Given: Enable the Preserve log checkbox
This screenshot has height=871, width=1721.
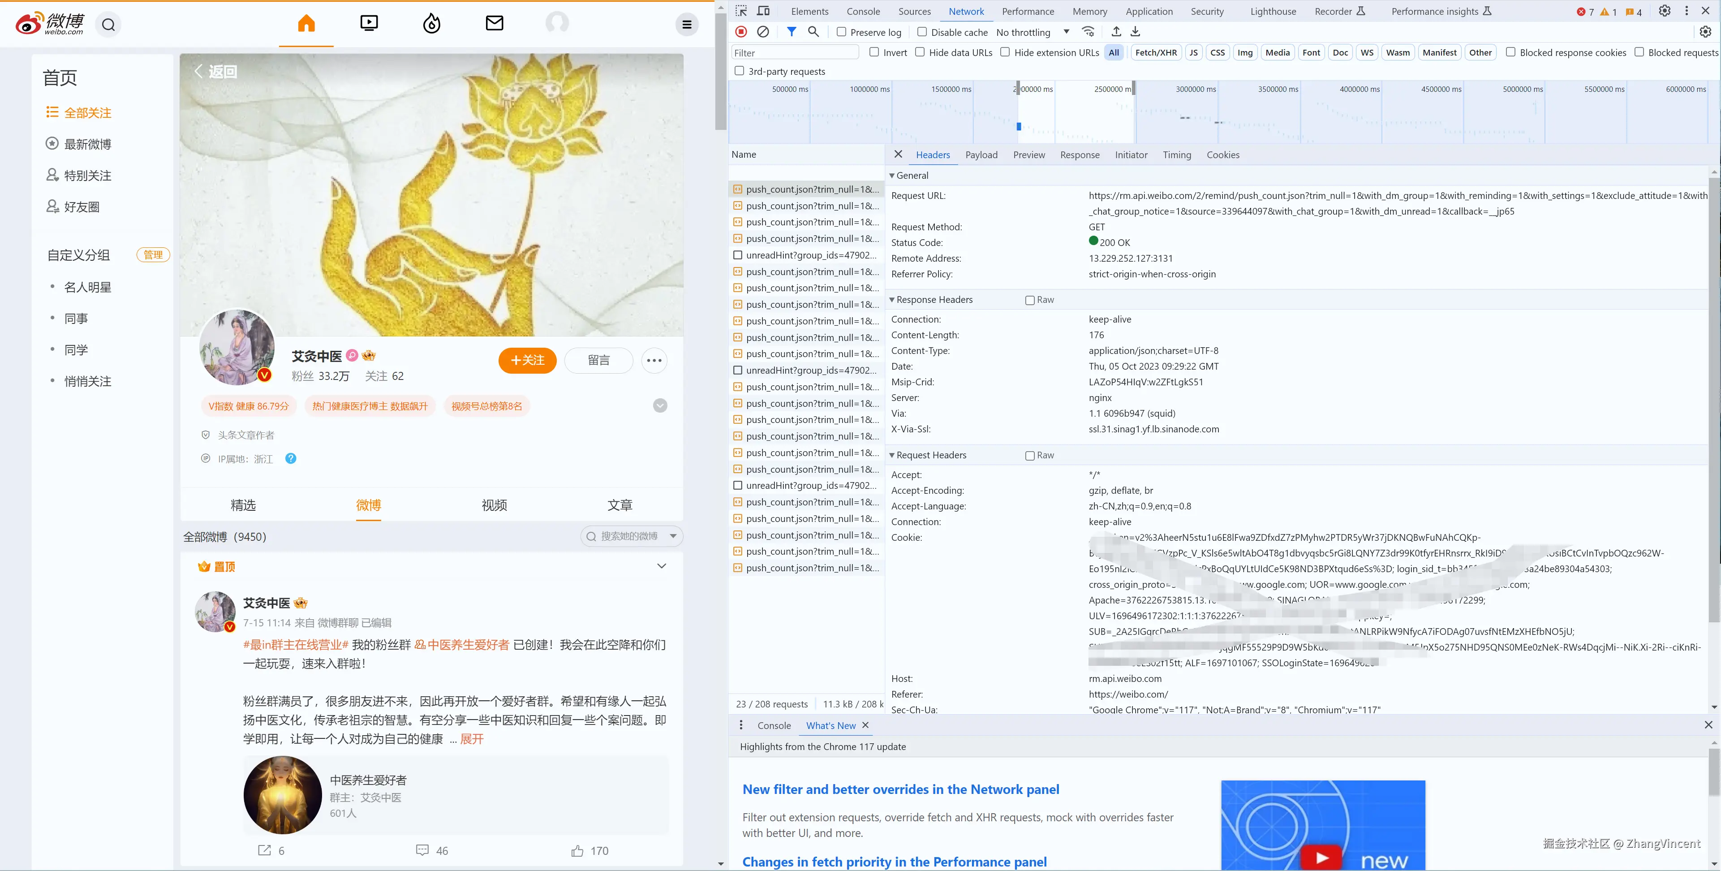Looking at the screenshot, I should pyautogui.click(x=842, y=32).
